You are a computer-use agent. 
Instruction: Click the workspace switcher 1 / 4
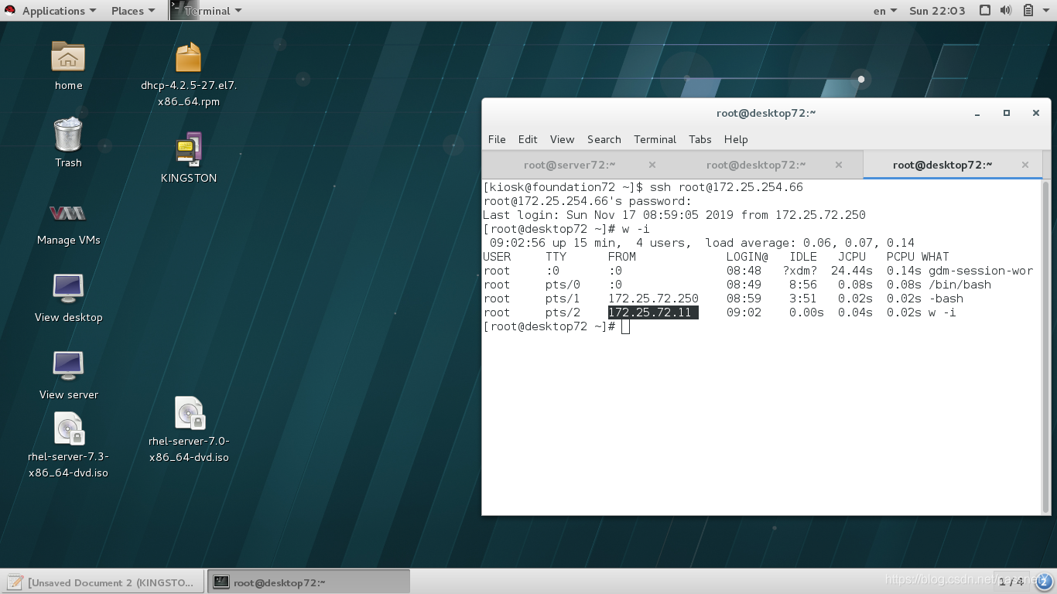(1011, 582)
